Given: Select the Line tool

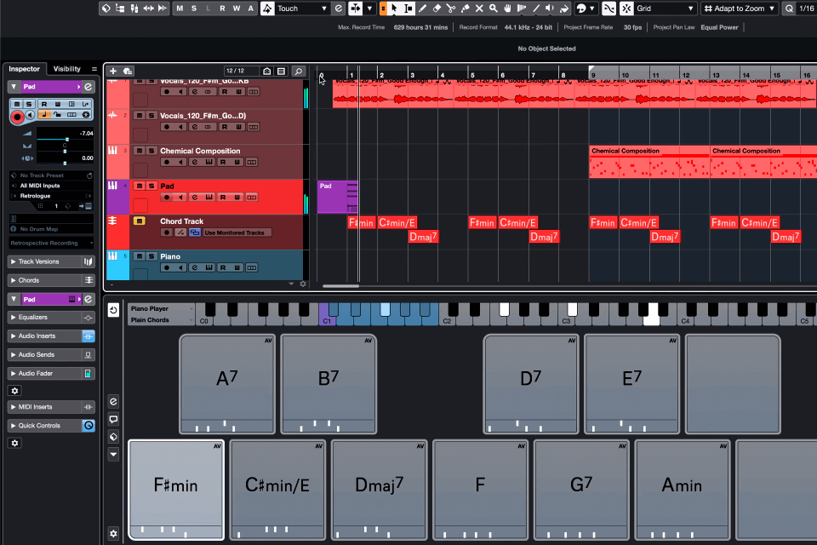Looking at the screenshot, I should (535, 9).
